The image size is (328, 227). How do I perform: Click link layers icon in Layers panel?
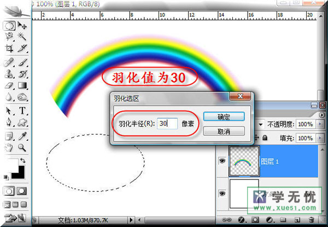226,220
